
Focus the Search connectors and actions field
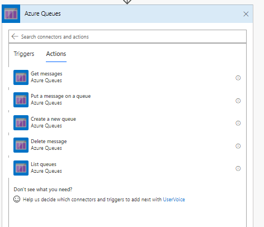coord(128,36)
